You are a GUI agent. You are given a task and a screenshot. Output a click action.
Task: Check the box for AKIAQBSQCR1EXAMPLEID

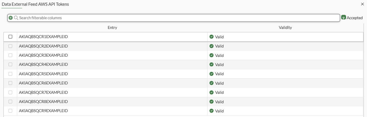pyautogui.click(x=10, y=37)
